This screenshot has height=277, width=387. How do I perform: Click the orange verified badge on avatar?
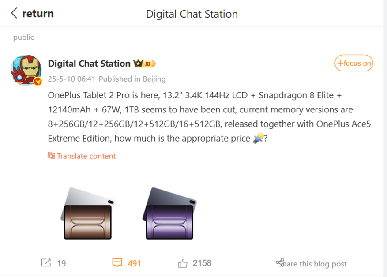pos(38,81)
